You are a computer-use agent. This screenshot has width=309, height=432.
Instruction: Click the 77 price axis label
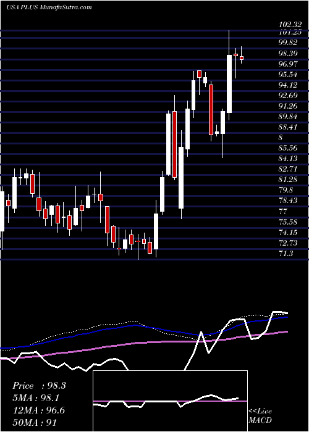tap(283, 211)
